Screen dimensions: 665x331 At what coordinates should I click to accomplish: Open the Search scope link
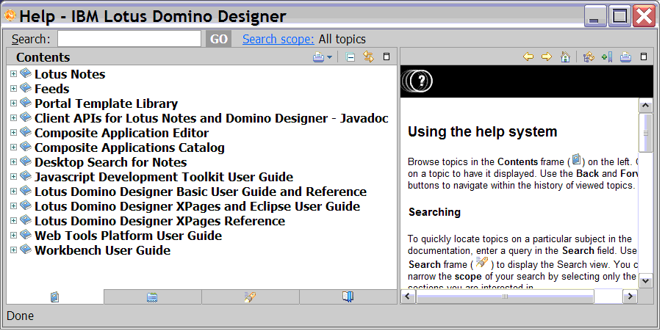point(278,40)
